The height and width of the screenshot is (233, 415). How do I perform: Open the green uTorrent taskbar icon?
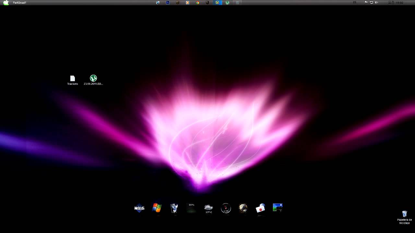[x=227, y=2]
